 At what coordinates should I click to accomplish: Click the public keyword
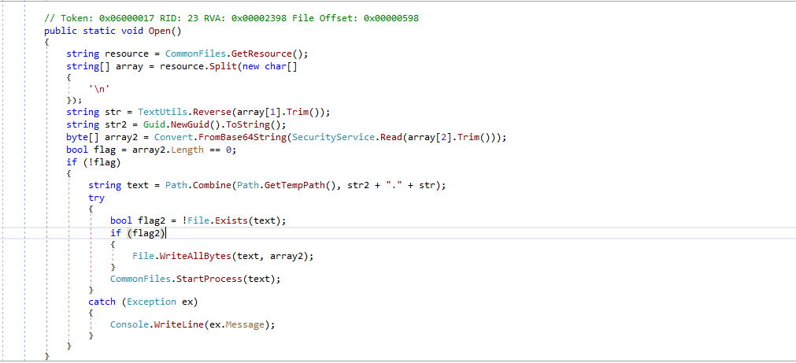point(61,31)
